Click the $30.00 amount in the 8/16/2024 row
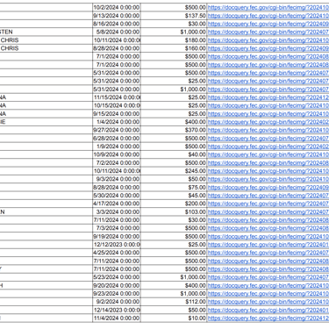Viewport: 329px width, 329px height. (174, 24)
